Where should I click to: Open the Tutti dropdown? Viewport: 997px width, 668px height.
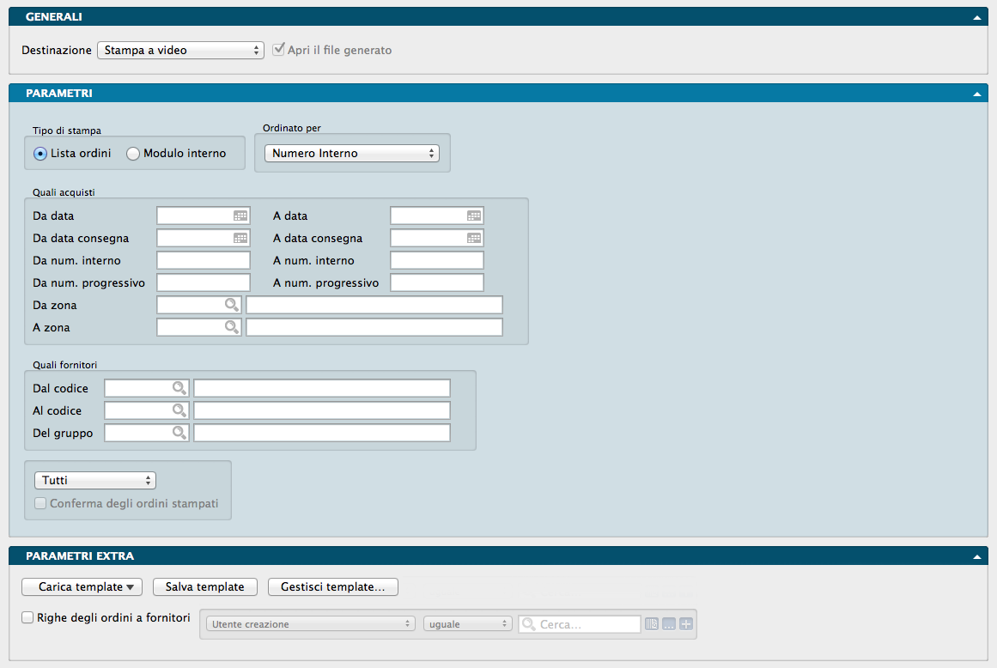click(x=94, y=480)
